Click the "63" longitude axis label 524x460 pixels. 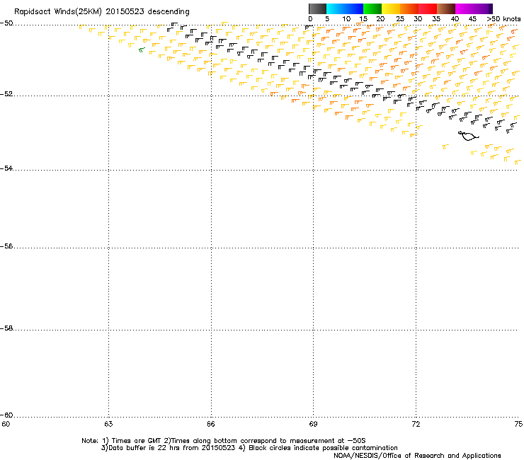click(x=108, y=424)
